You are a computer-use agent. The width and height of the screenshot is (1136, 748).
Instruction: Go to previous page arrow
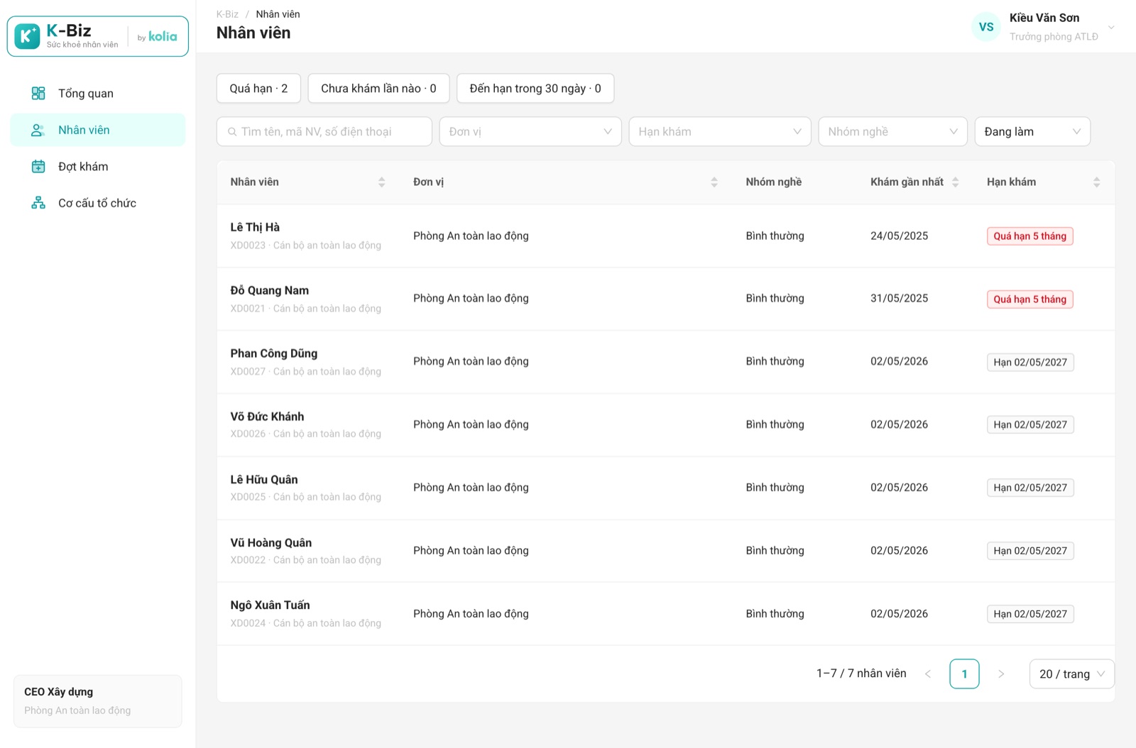[x=928, y=674]
